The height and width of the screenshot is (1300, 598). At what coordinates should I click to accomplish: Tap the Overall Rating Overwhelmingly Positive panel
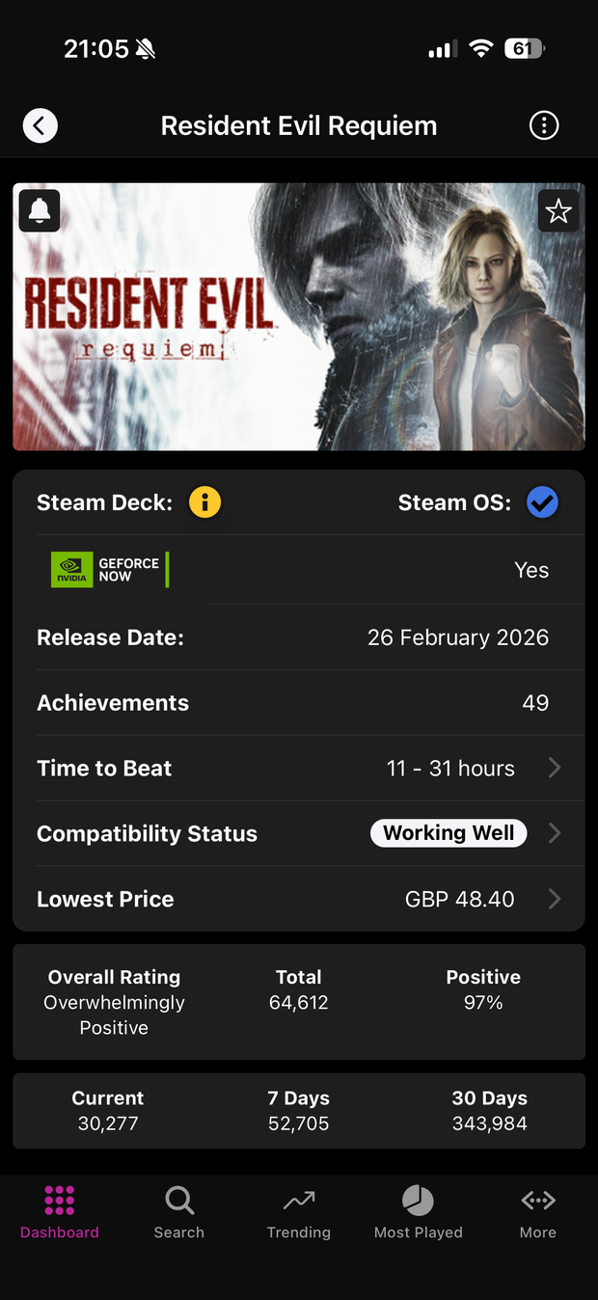pos(114,1002)
